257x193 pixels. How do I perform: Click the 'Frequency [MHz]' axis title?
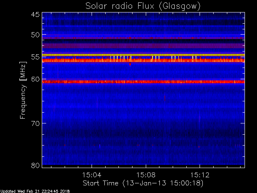tap(23, 90)
